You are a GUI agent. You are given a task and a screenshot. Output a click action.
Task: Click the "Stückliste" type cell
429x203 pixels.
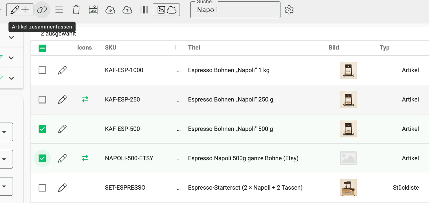tap(406, 188)
